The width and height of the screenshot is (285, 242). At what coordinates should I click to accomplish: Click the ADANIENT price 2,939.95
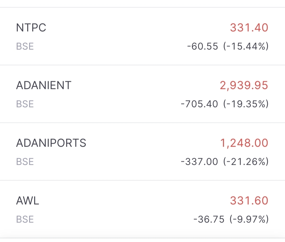[x=244, y=85]
